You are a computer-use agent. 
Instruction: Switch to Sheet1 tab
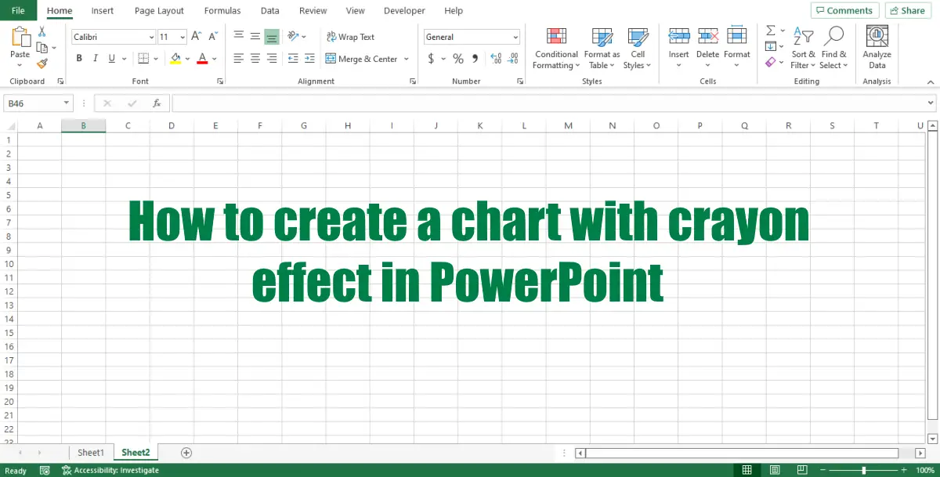tap(91, 453)
